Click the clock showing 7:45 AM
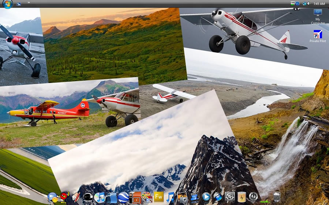 tap(319, 4)
